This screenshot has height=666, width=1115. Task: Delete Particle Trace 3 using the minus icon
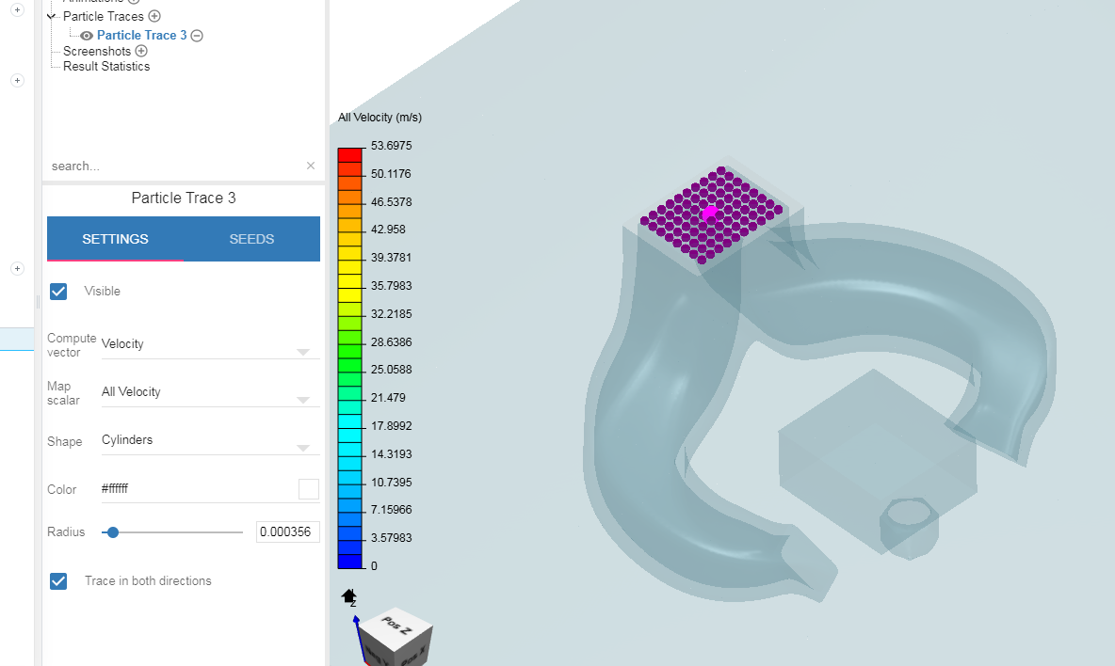point(197,35)
